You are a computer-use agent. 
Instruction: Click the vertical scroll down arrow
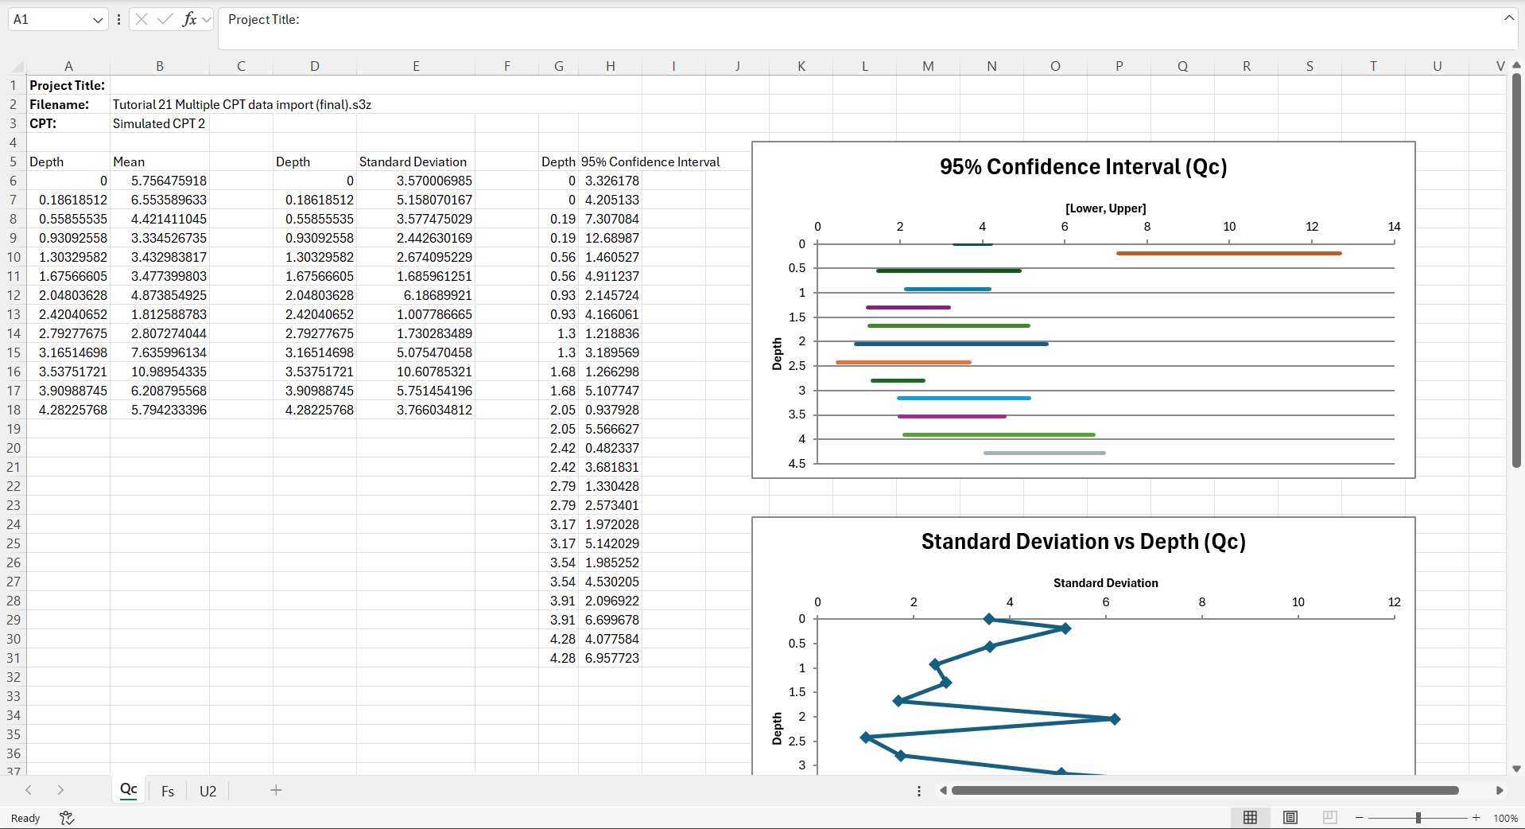[1516, 769]
